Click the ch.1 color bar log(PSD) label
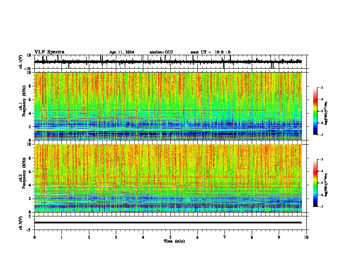345x266 pixels. pos(326,113)
